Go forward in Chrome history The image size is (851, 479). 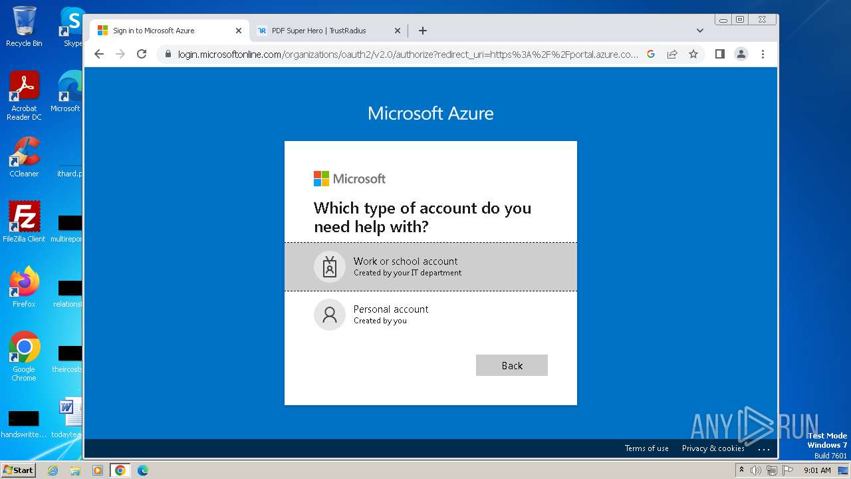click(120, 54)
